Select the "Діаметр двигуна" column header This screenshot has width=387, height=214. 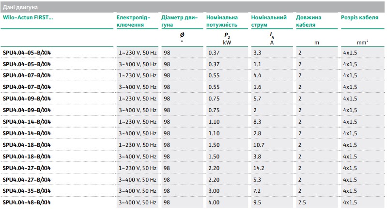click(179, 21)
